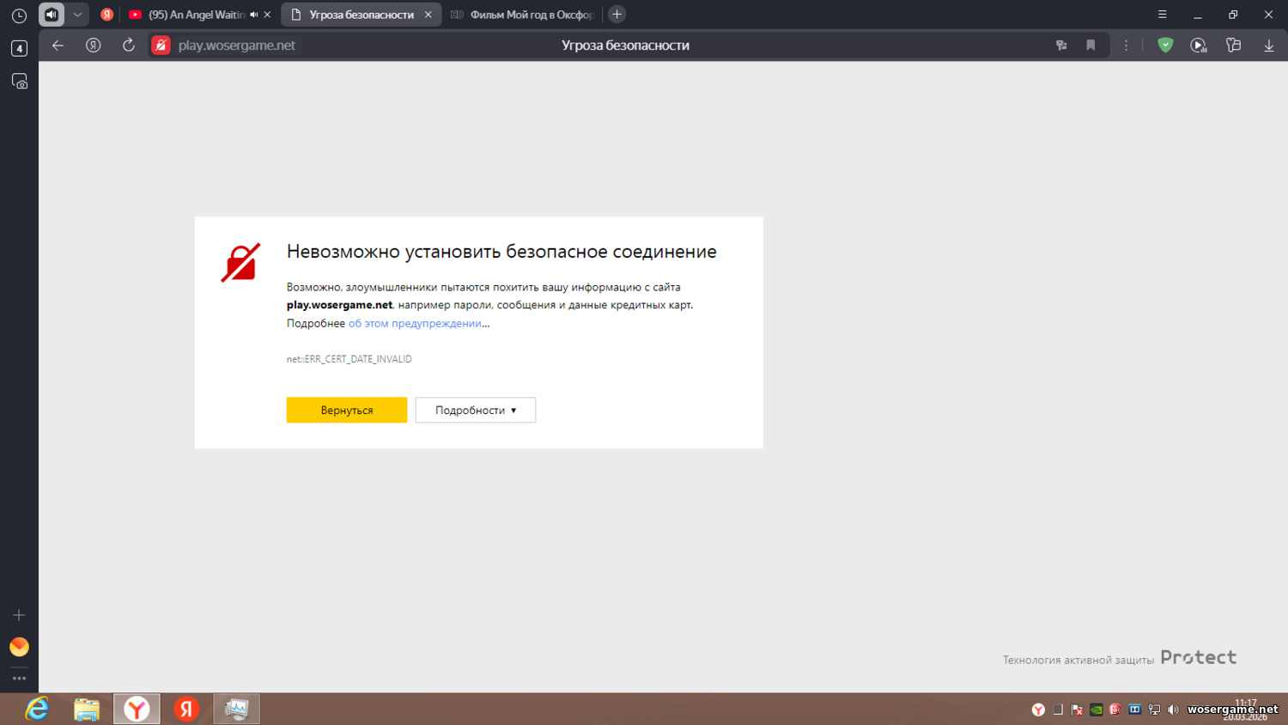Mute the YouTube tab via its speaker icon
Screen dimensions: 1288x725
tap(253, 15)
